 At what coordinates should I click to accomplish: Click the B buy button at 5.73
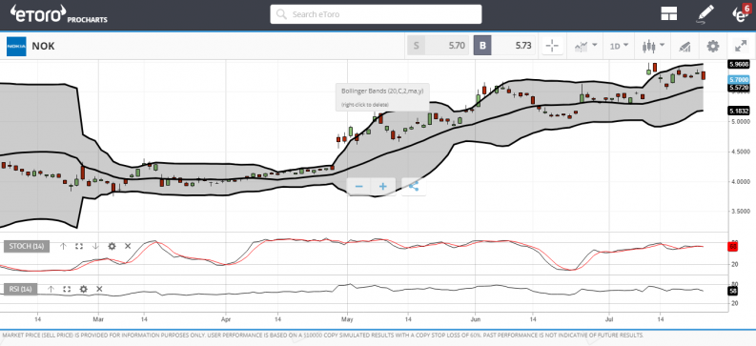[x=504, y=47]
